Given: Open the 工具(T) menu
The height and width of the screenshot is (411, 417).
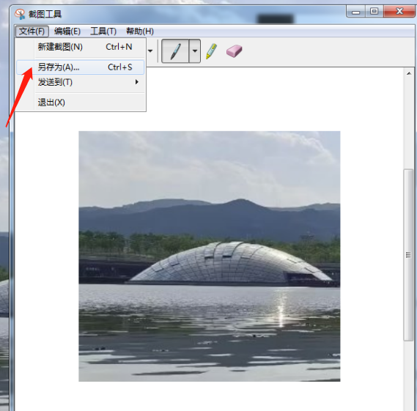Looking at the screenshot, I should point(103,32).
